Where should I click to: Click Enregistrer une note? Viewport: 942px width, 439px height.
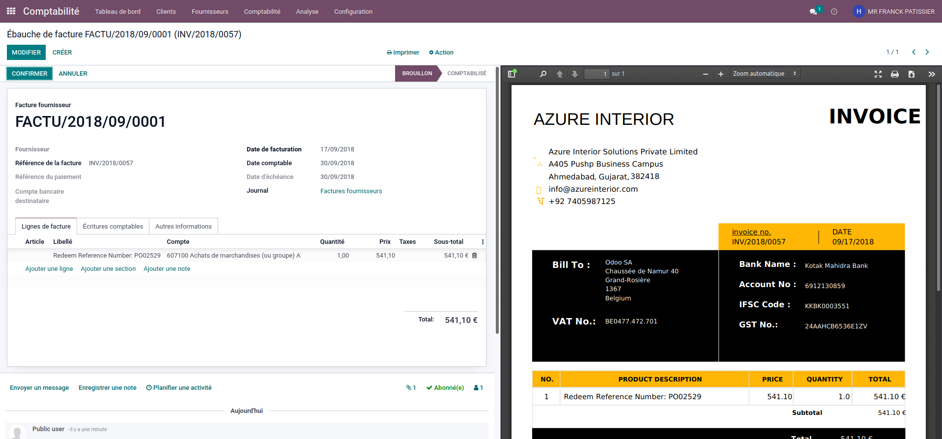[x=108, y=388]
